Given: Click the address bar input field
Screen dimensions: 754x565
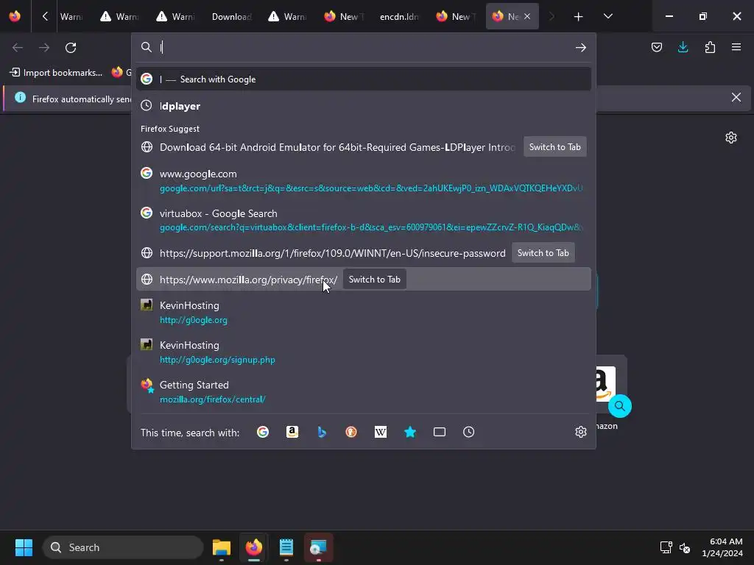Looking at the screenshot, I should (365, 47).
